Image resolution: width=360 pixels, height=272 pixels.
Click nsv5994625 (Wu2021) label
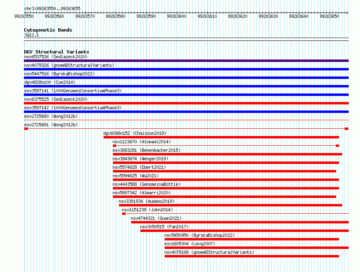pyautogui.click(x=136, y=176)
